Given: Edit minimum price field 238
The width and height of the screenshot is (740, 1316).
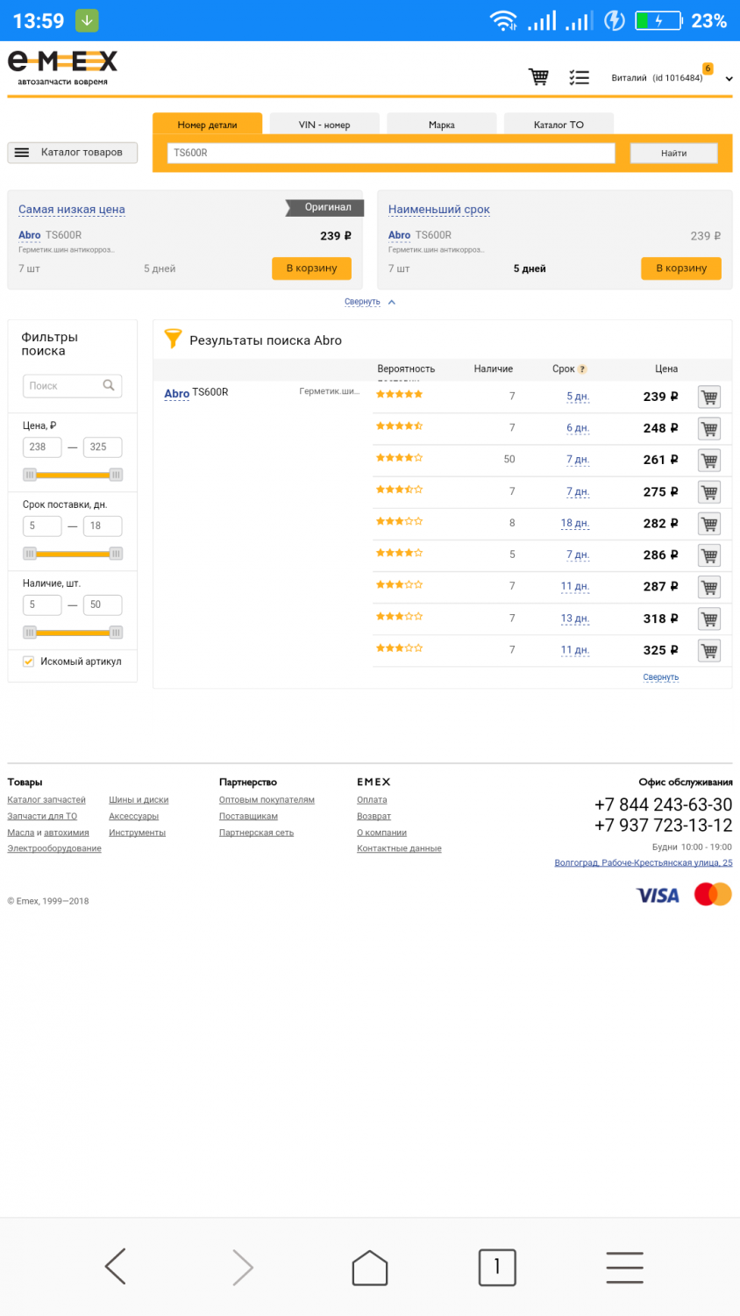Looking at the screenshot, I should click(42, 447).
